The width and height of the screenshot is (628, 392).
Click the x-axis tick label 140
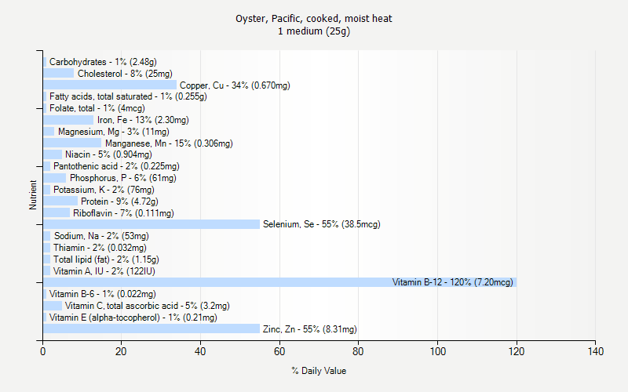tap(596, 351)
